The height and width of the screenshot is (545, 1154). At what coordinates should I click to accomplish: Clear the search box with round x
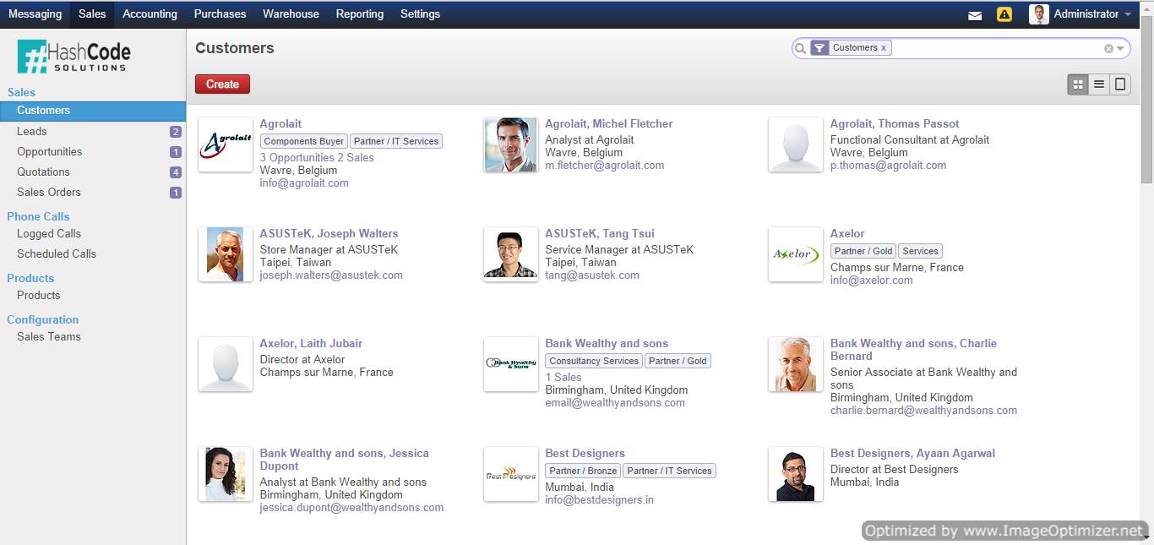coord(1108,48)
